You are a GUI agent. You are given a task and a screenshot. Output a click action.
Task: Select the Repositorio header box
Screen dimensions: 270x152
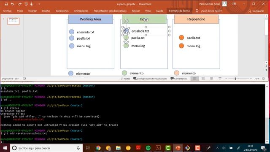click(x=196, y=19)
